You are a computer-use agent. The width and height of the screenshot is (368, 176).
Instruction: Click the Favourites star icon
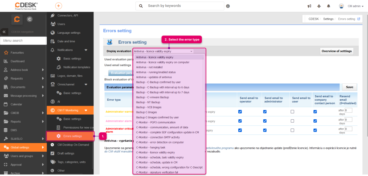6,53
